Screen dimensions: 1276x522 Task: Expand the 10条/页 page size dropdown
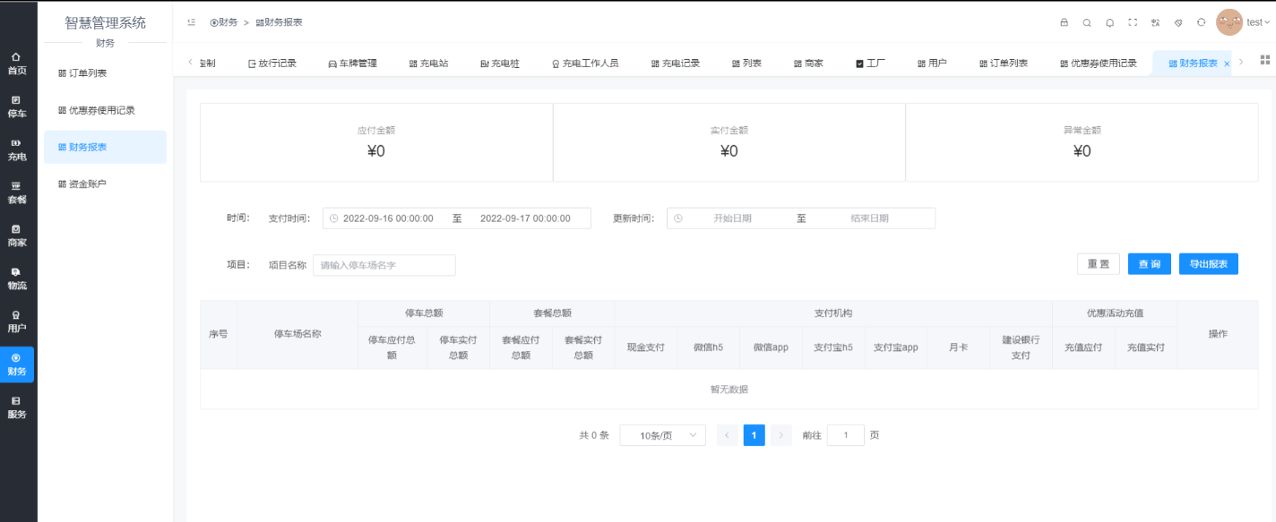click(662, 436)
